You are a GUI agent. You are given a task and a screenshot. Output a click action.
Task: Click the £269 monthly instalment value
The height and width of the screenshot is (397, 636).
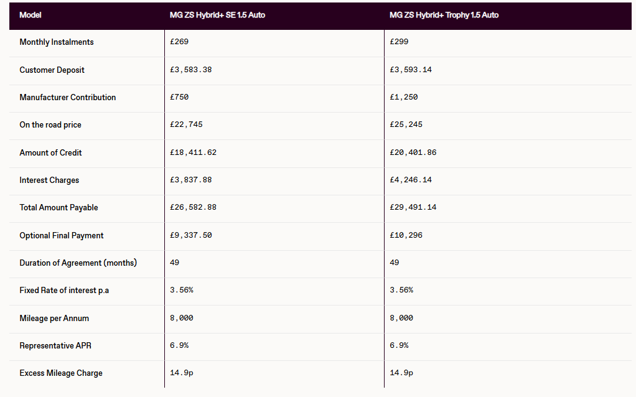pyautogui.click(x=179, y=42)
